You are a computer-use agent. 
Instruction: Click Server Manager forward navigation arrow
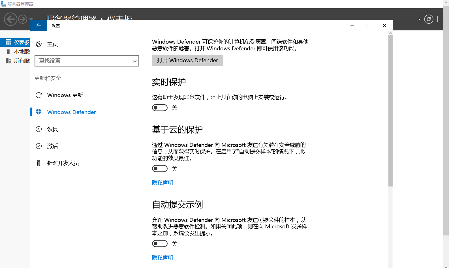23,19
